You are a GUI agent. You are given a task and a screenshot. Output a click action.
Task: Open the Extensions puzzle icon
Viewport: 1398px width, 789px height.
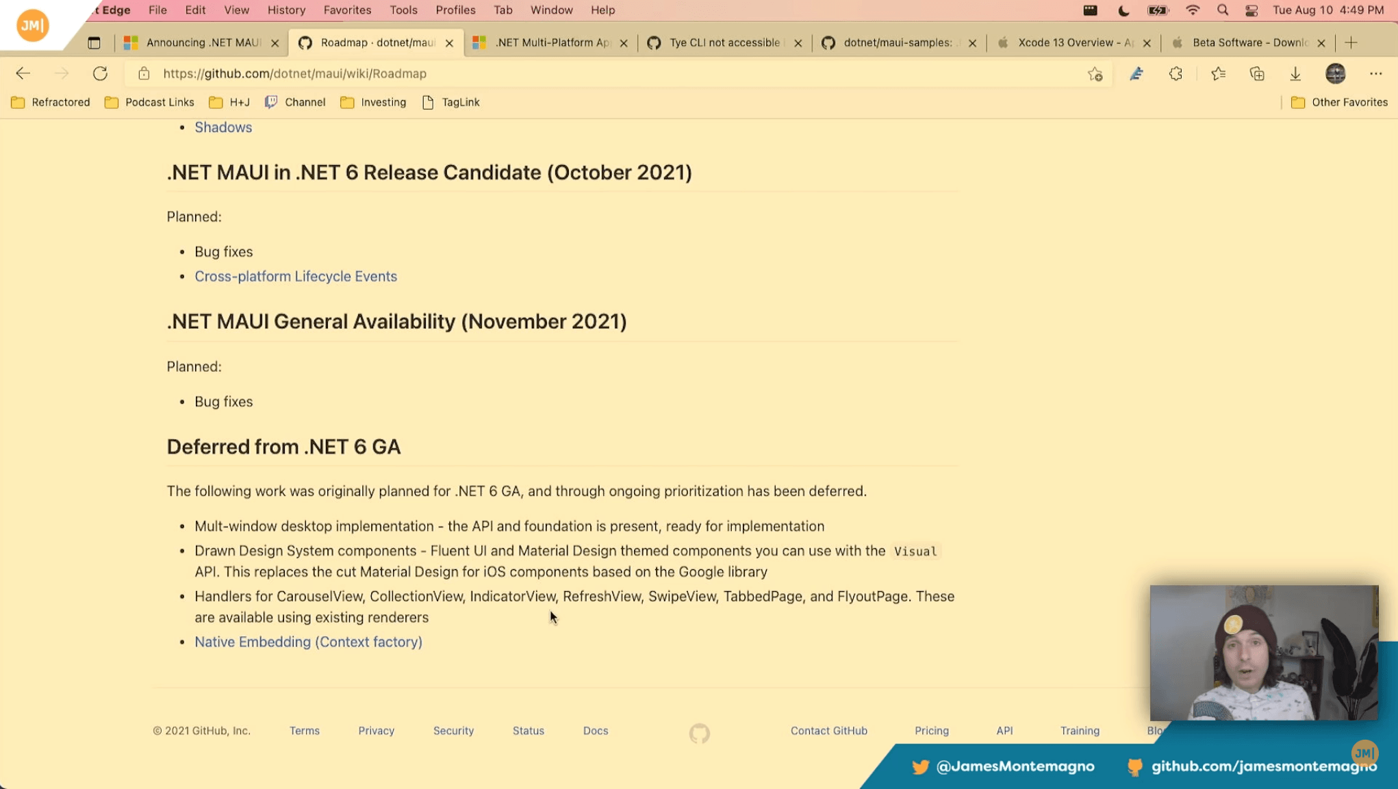point(1175,74)
